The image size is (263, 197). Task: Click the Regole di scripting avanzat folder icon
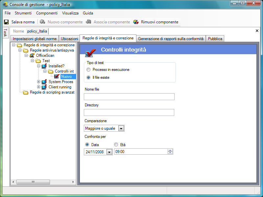coord(26,92)
